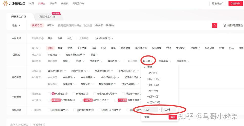Check the 520礼遇季 activity checkbox

click(x=49, y=100)
